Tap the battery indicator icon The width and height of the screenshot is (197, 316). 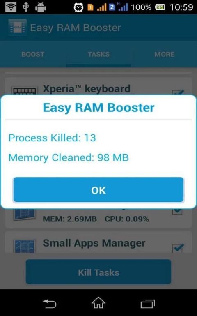pyautogui.click(x=160, y=7)
